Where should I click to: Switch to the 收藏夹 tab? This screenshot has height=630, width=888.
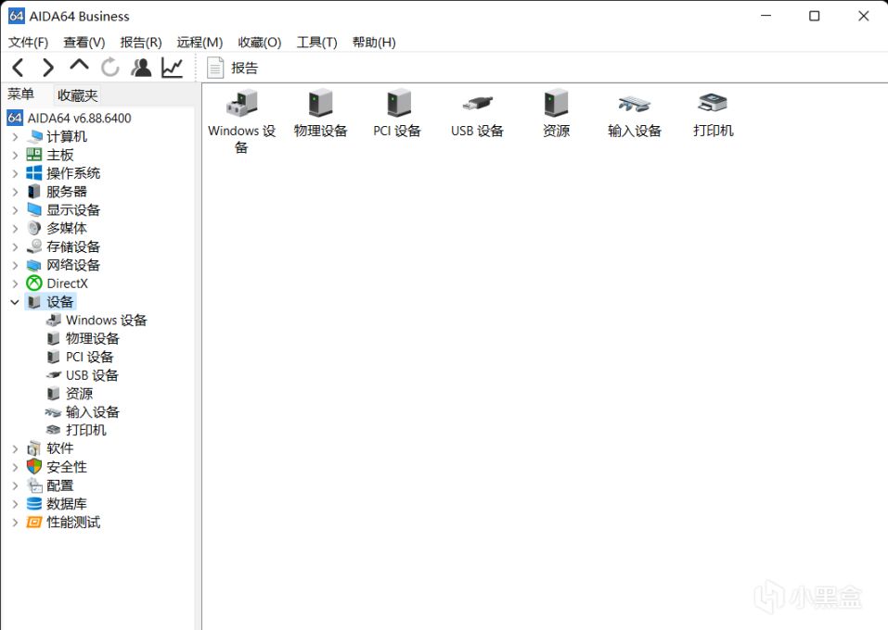point(78,95)
